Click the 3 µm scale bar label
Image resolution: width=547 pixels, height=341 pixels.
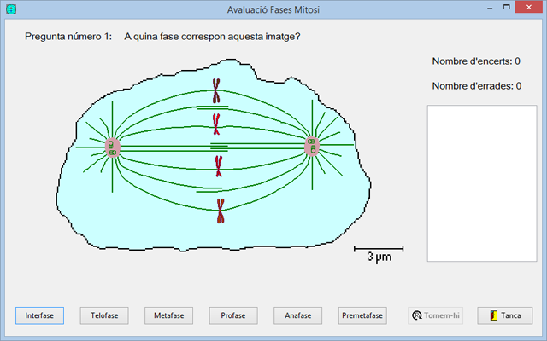tap(379, 257)
